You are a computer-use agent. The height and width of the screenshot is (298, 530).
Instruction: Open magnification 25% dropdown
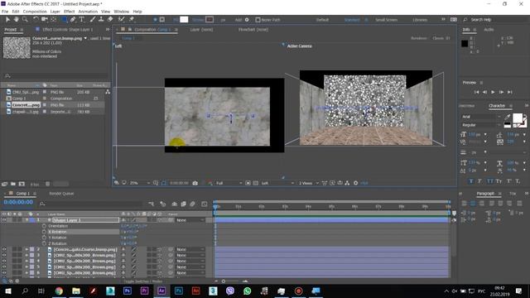point(140,183)
